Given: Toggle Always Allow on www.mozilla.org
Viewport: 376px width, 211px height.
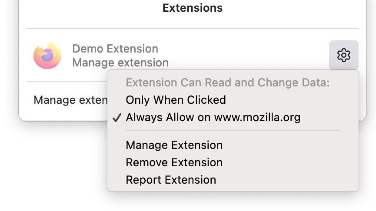Looking at the screenshot, I should 213,118.
